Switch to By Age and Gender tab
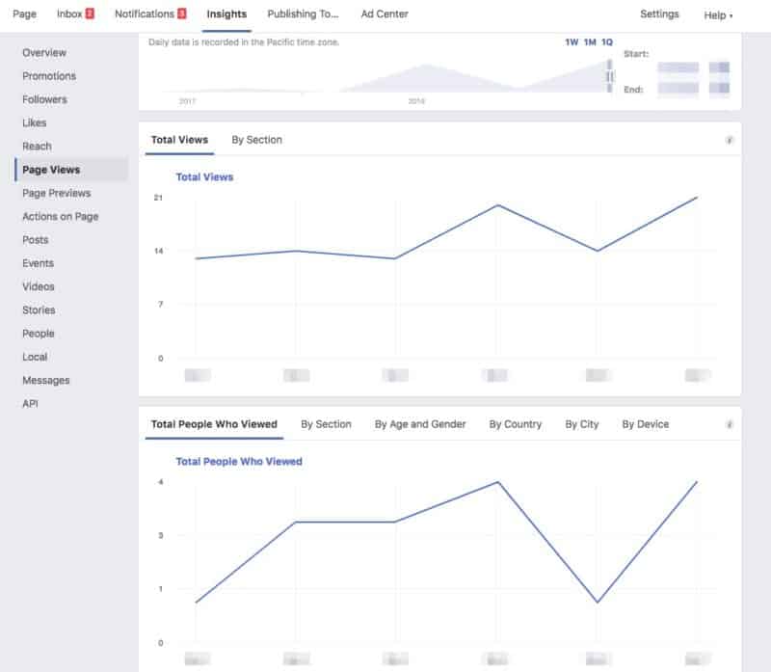Viewport: 771px width, 672px height. point(420,424)
